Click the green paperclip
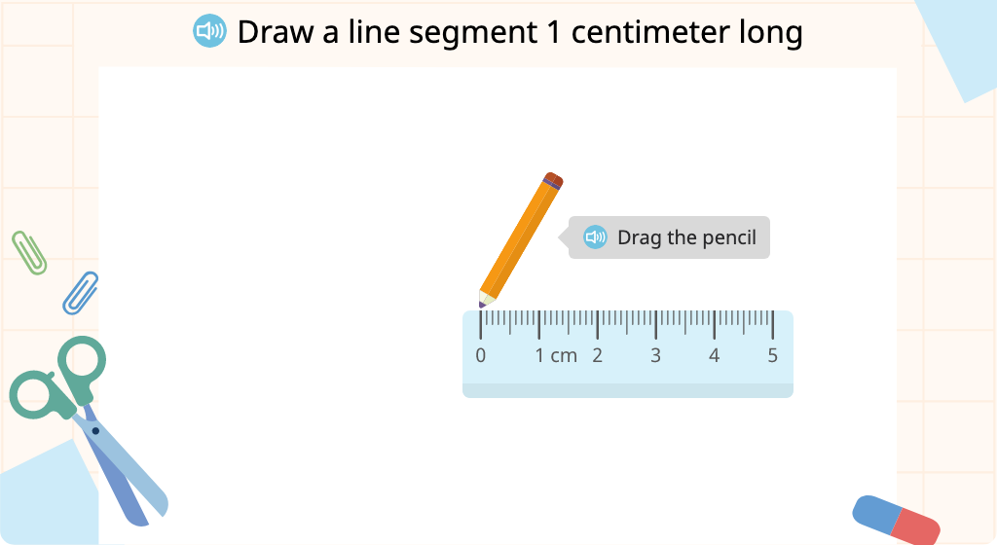Viewport: 997px width, 545px height. coord(29,253)
